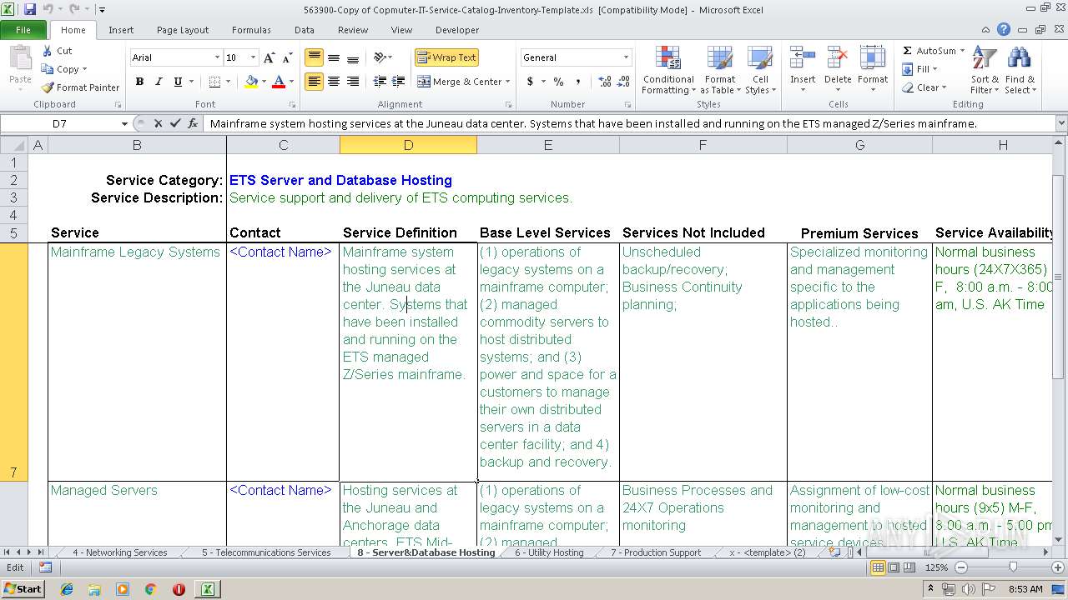Open Format as Table gallery

click(x=720, y=71)
